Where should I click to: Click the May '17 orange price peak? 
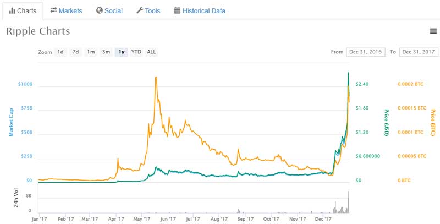click(x=156, y=78)
